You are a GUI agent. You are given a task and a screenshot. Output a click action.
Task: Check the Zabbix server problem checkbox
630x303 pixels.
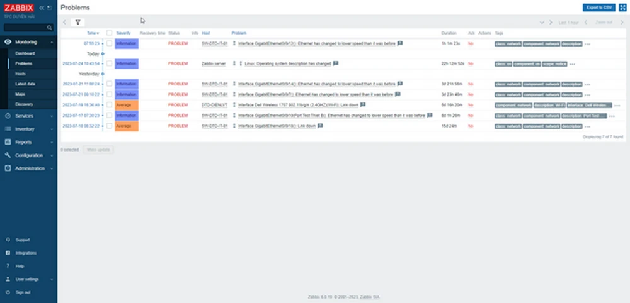click(109, 63)
